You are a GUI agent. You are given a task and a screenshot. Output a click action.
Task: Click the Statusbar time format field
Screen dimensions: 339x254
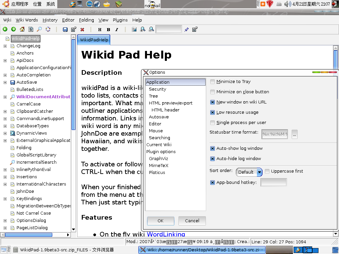coord(274,134)
